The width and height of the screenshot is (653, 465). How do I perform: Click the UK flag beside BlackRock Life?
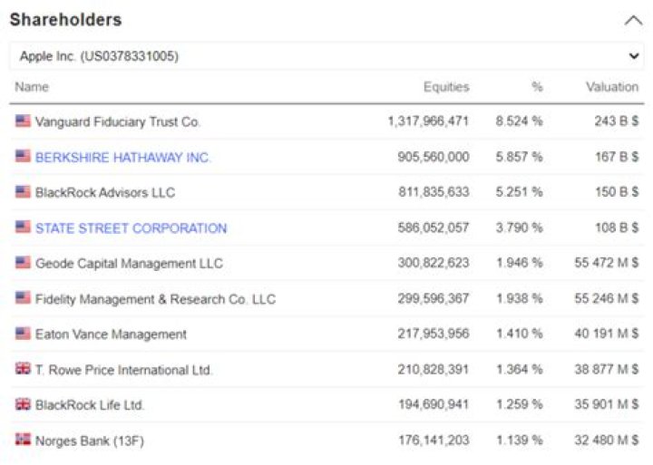23,403
